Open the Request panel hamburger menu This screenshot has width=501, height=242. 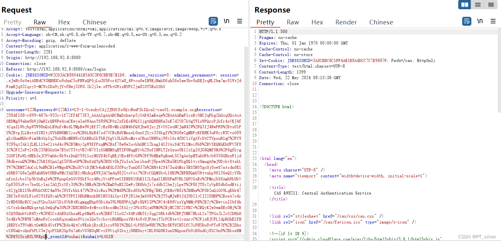point(240,21)
